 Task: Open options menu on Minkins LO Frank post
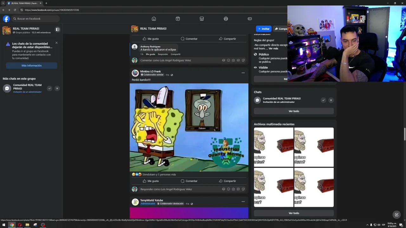[x=243, y=73]
